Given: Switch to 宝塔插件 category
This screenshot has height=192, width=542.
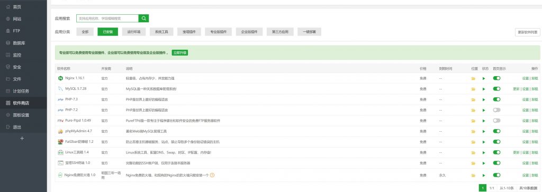Looking at the screenshot, I should [189, 32].
